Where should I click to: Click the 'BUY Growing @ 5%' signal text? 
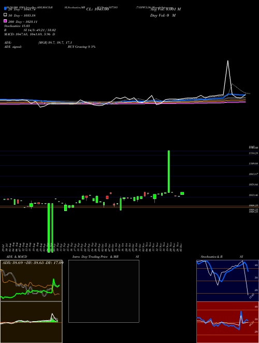pyautogui.click(x=81, y=47)
